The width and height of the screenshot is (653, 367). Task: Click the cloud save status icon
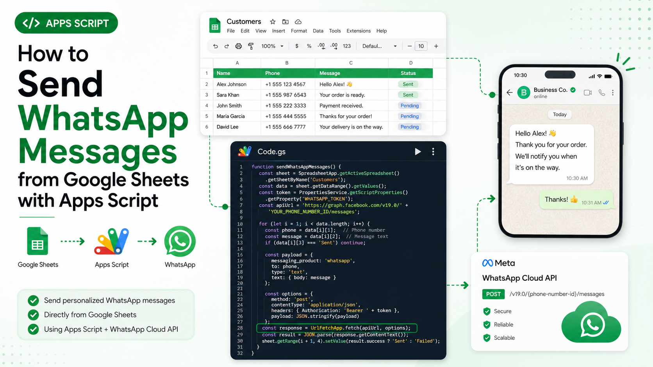tap(298, 21)
